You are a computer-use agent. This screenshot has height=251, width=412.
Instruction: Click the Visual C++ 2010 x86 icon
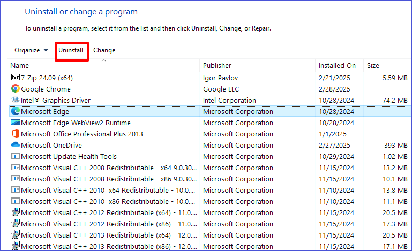click(16, 201)
